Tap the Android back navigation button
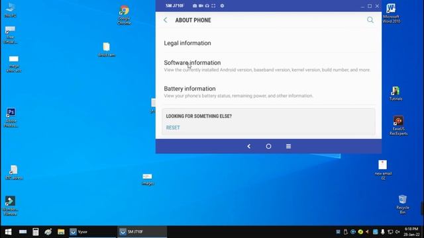 [249, 146]
